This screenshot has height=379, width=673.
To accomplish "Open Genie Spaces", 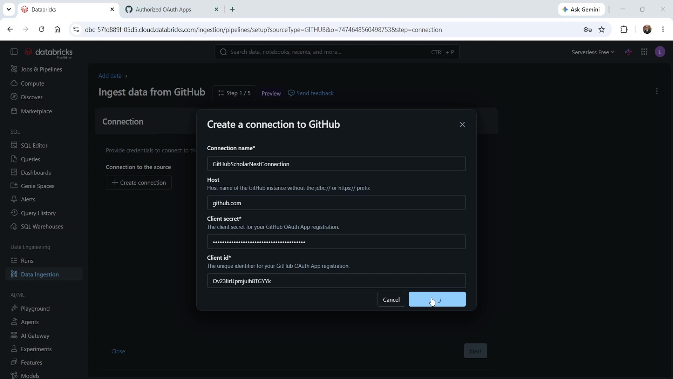I will 38,186.
